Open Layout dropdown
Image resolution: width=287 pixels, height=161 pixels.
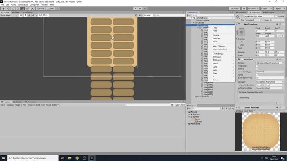pos(279,8)
